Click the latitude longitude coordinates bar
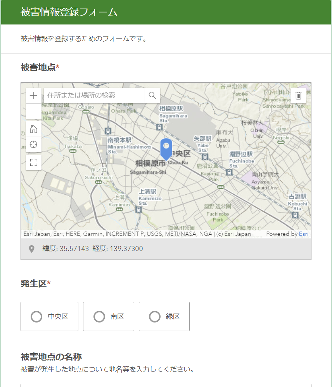This screenshot has height=387, width=332. click(166, 249)
